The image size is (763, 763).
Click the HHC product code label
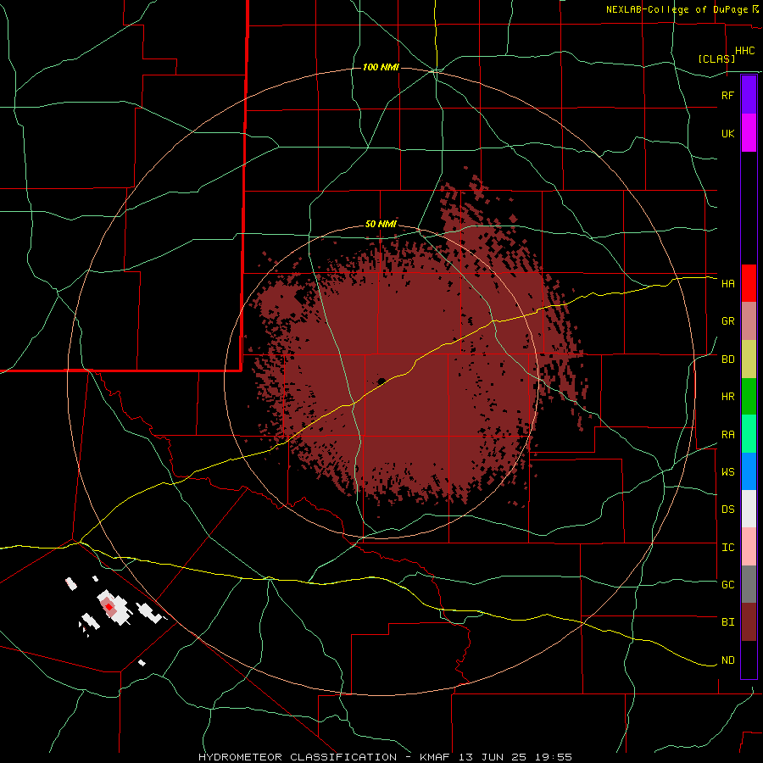click(x=744, y=51)
